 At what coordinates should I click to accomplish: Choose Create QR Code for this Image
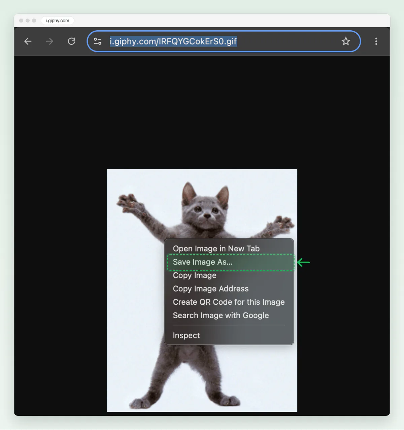pos(229,302)
